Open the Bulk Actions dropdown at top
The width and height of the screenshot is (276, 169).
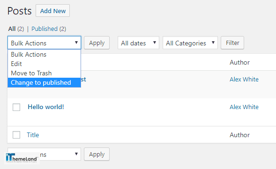tap(44, 43)
